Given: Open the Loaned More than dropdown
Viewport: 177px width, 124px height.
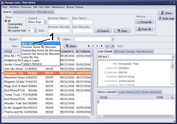Looking at the screenshot, I should click(x=45, y=22).
